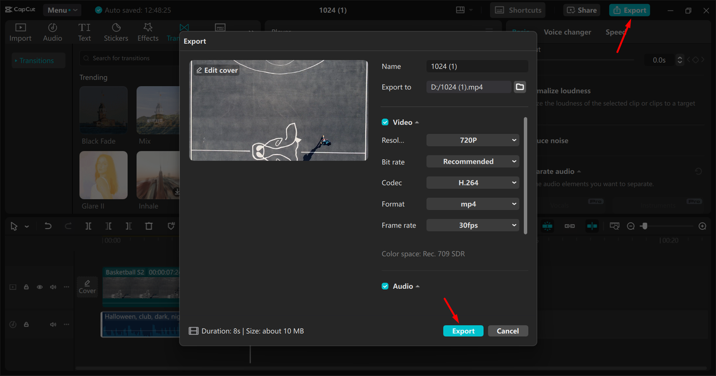Click the Delete right split tool
This screenshot has width=716, height=376.
click(x=129, y=226)
